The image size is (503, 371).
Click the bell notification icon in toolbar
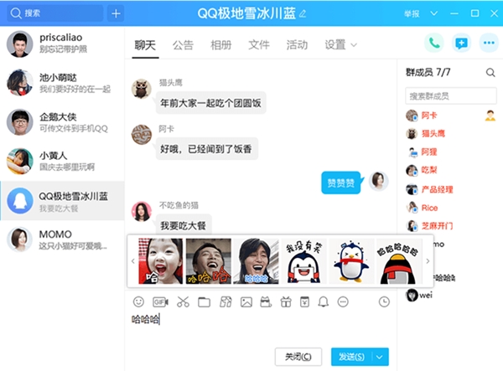pyautogui.click(x=324, y=301)
